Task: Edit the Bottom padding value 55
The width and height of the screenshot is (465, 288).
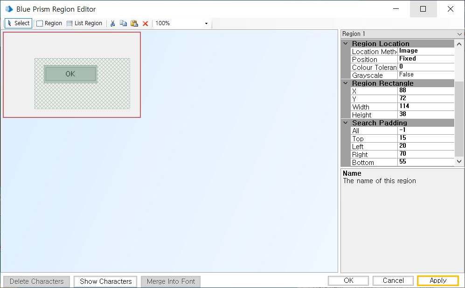Action: [x=426, y=162]
